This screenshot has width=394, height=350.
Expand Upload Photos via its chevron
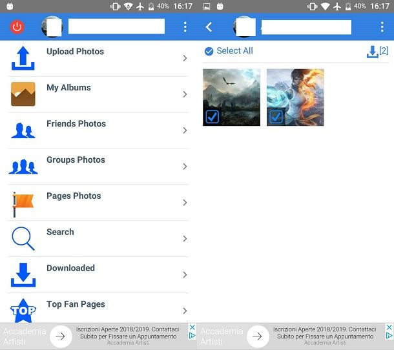(x=185, y=58)
